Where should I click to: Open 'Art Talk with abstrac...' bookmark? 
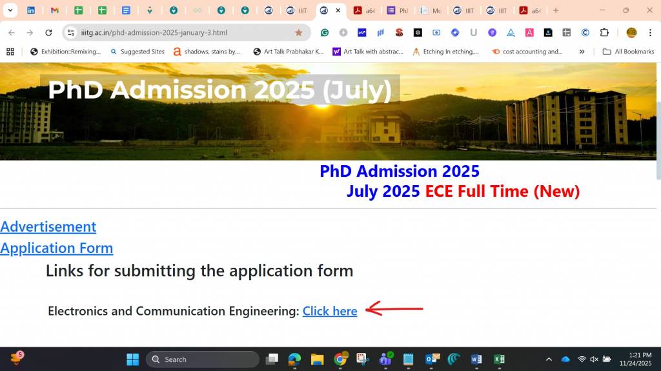(368, 52)
